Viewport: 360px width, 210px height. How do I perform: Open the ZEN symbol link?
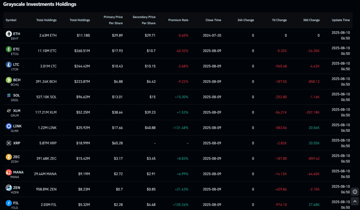tap(17, 188)
